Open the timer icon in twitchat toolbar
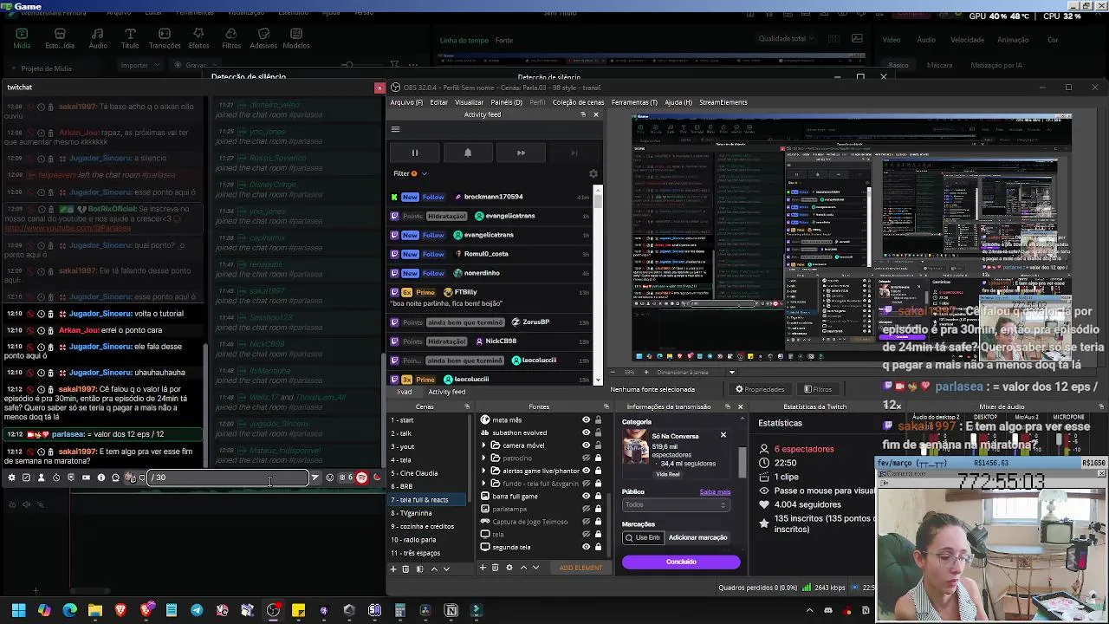1109x624 pixels. click(x=56, y=478)
